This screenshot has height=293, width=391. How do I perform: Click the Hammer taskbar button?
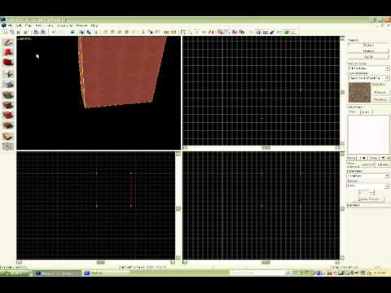pyautogui.click(x=57, y=273)
